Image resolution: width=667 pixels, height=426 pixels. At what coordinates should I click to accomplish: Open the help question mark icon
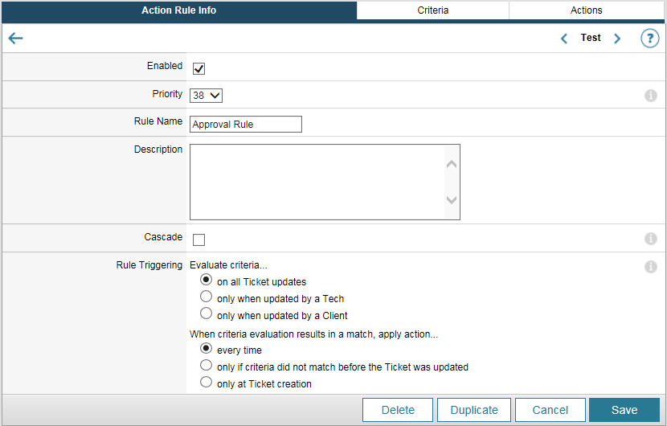pos(649,39)
